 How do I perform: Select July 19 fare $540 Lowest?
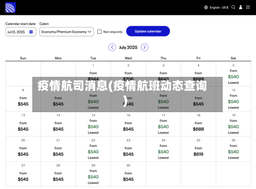coord(233,124)
